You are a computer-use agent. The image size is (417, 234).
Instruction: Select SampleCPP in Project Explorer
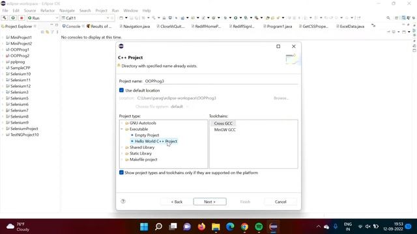click(20, 68)
